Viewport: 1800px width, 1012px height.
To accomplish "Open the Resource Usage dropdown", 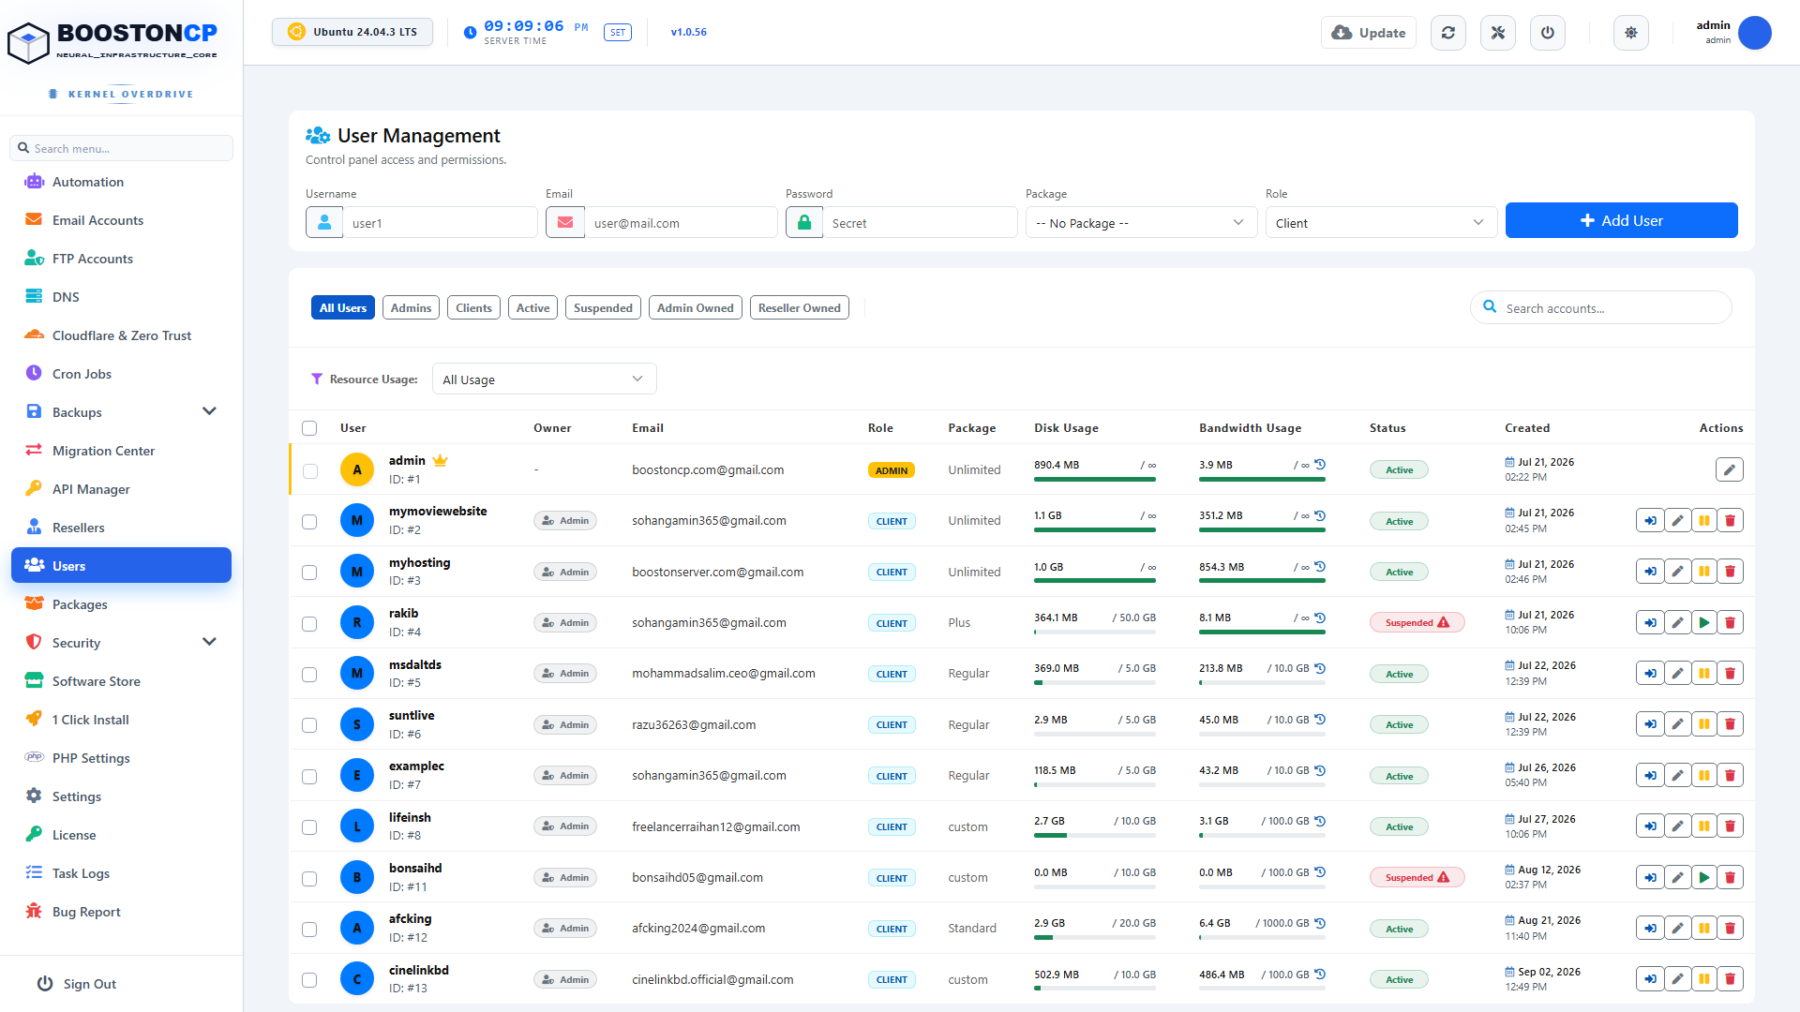I will pos(544,379).
